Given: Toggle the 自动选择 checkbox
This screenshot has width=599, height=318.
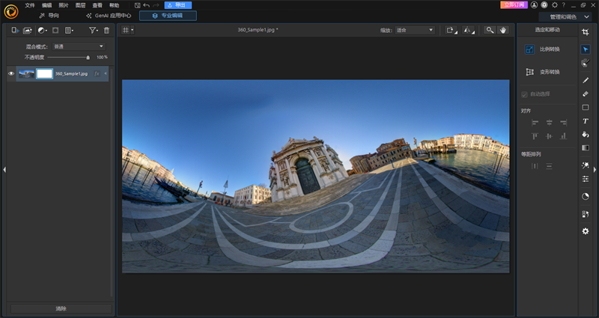Looking at the screenshot, I should (524, 94).
